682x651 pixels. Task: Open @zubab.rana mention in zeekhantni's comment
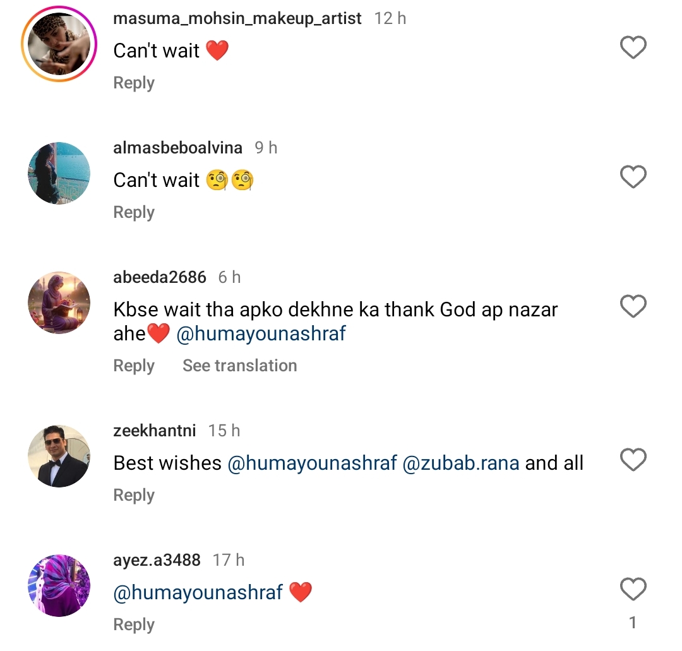click(x=460, y=463)
